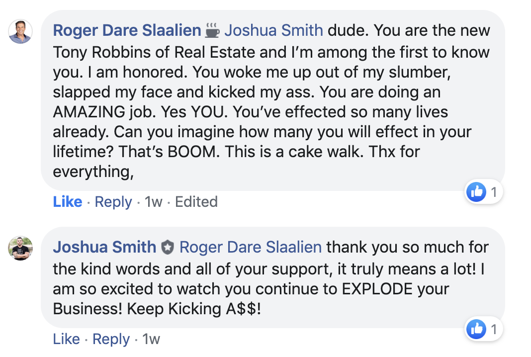Screen dimensions: 531x357
Task: Click Roger Dare Slaalien's profile picture
Action: [x=20, y=31]
